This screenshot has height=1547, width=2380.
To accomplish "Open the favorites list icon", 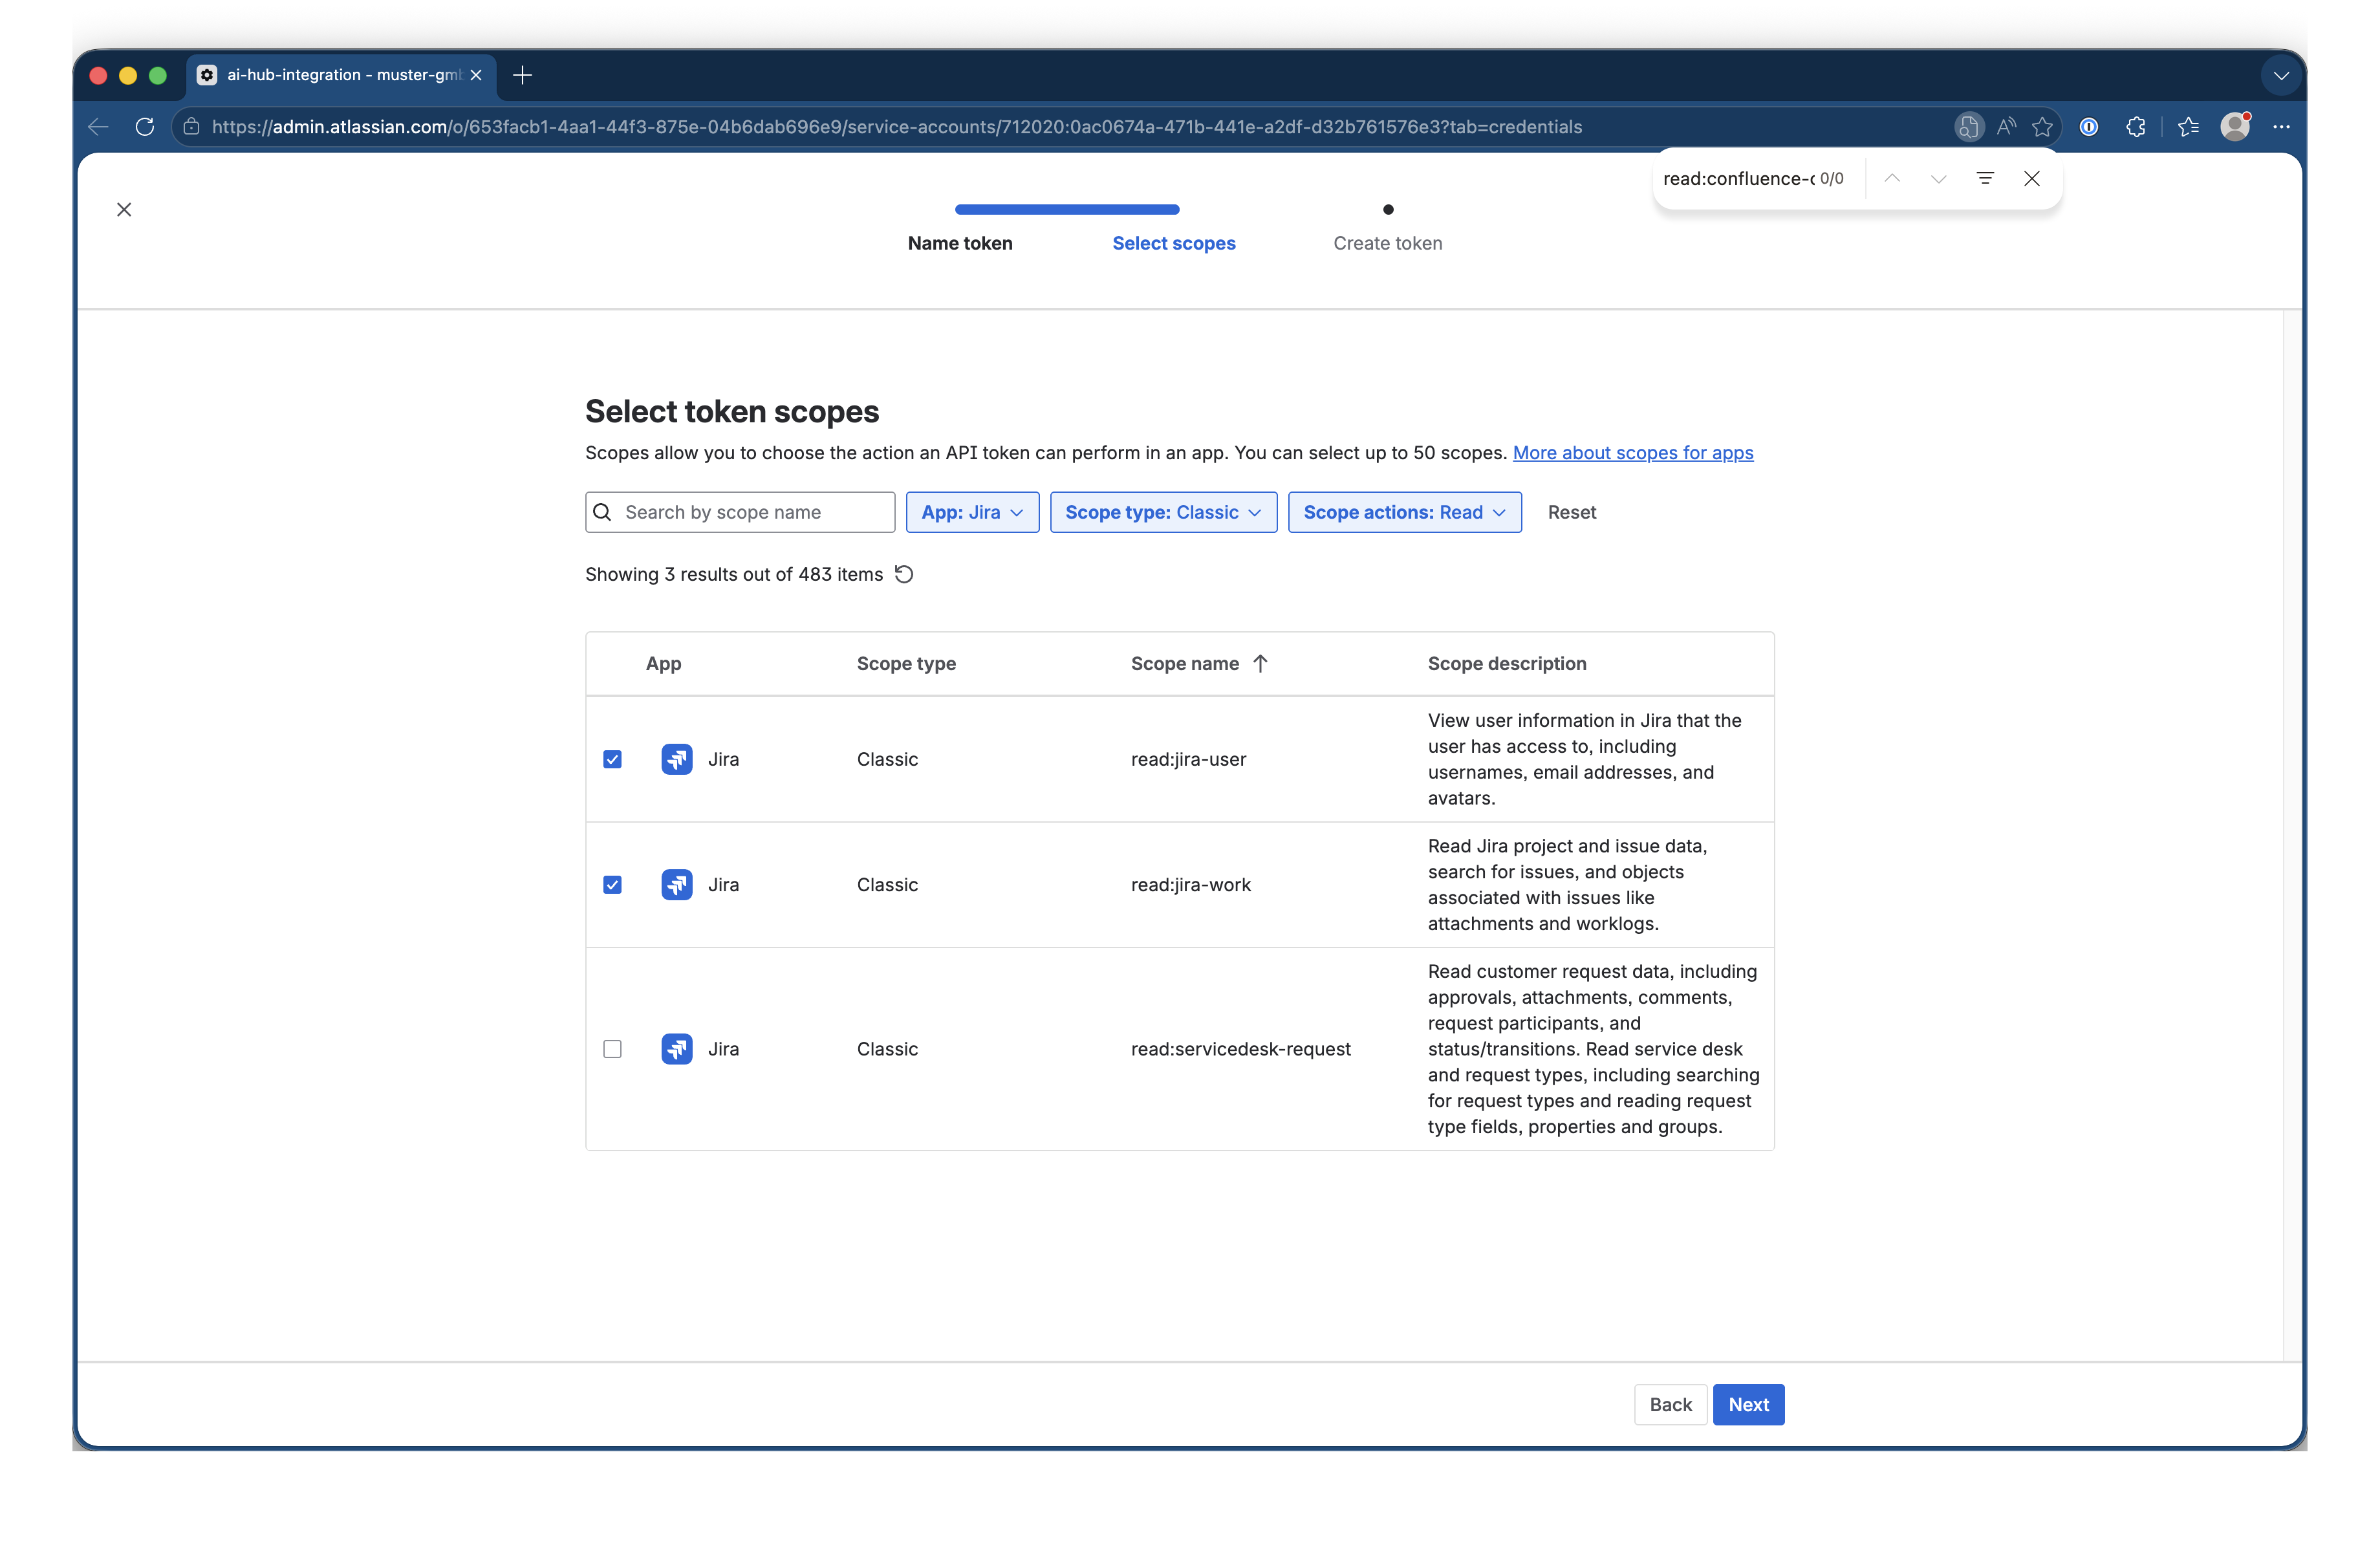I will [2189, 127].
